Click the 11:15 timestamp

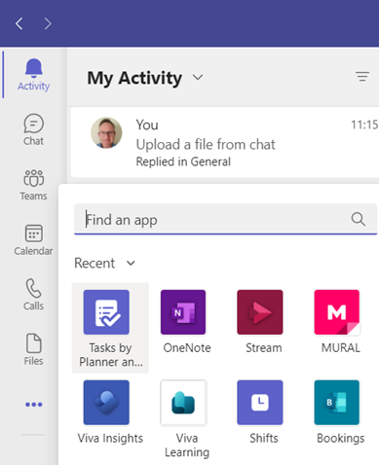[x=364, y=125]
